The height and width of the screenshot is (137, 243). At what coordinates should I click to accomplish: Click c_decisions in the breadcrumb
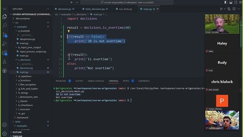pyautogui.click(x=80, y=14)
